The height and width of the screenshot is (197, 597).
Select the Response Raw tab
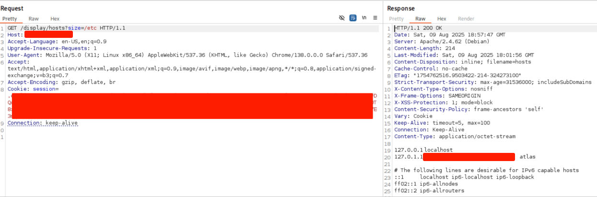tap(420, 19)
